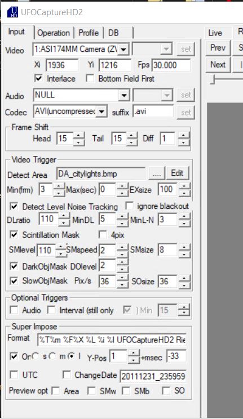Expand the Video camera dropdown
Viewport: 243px width, 419px height.
[123, 49]
